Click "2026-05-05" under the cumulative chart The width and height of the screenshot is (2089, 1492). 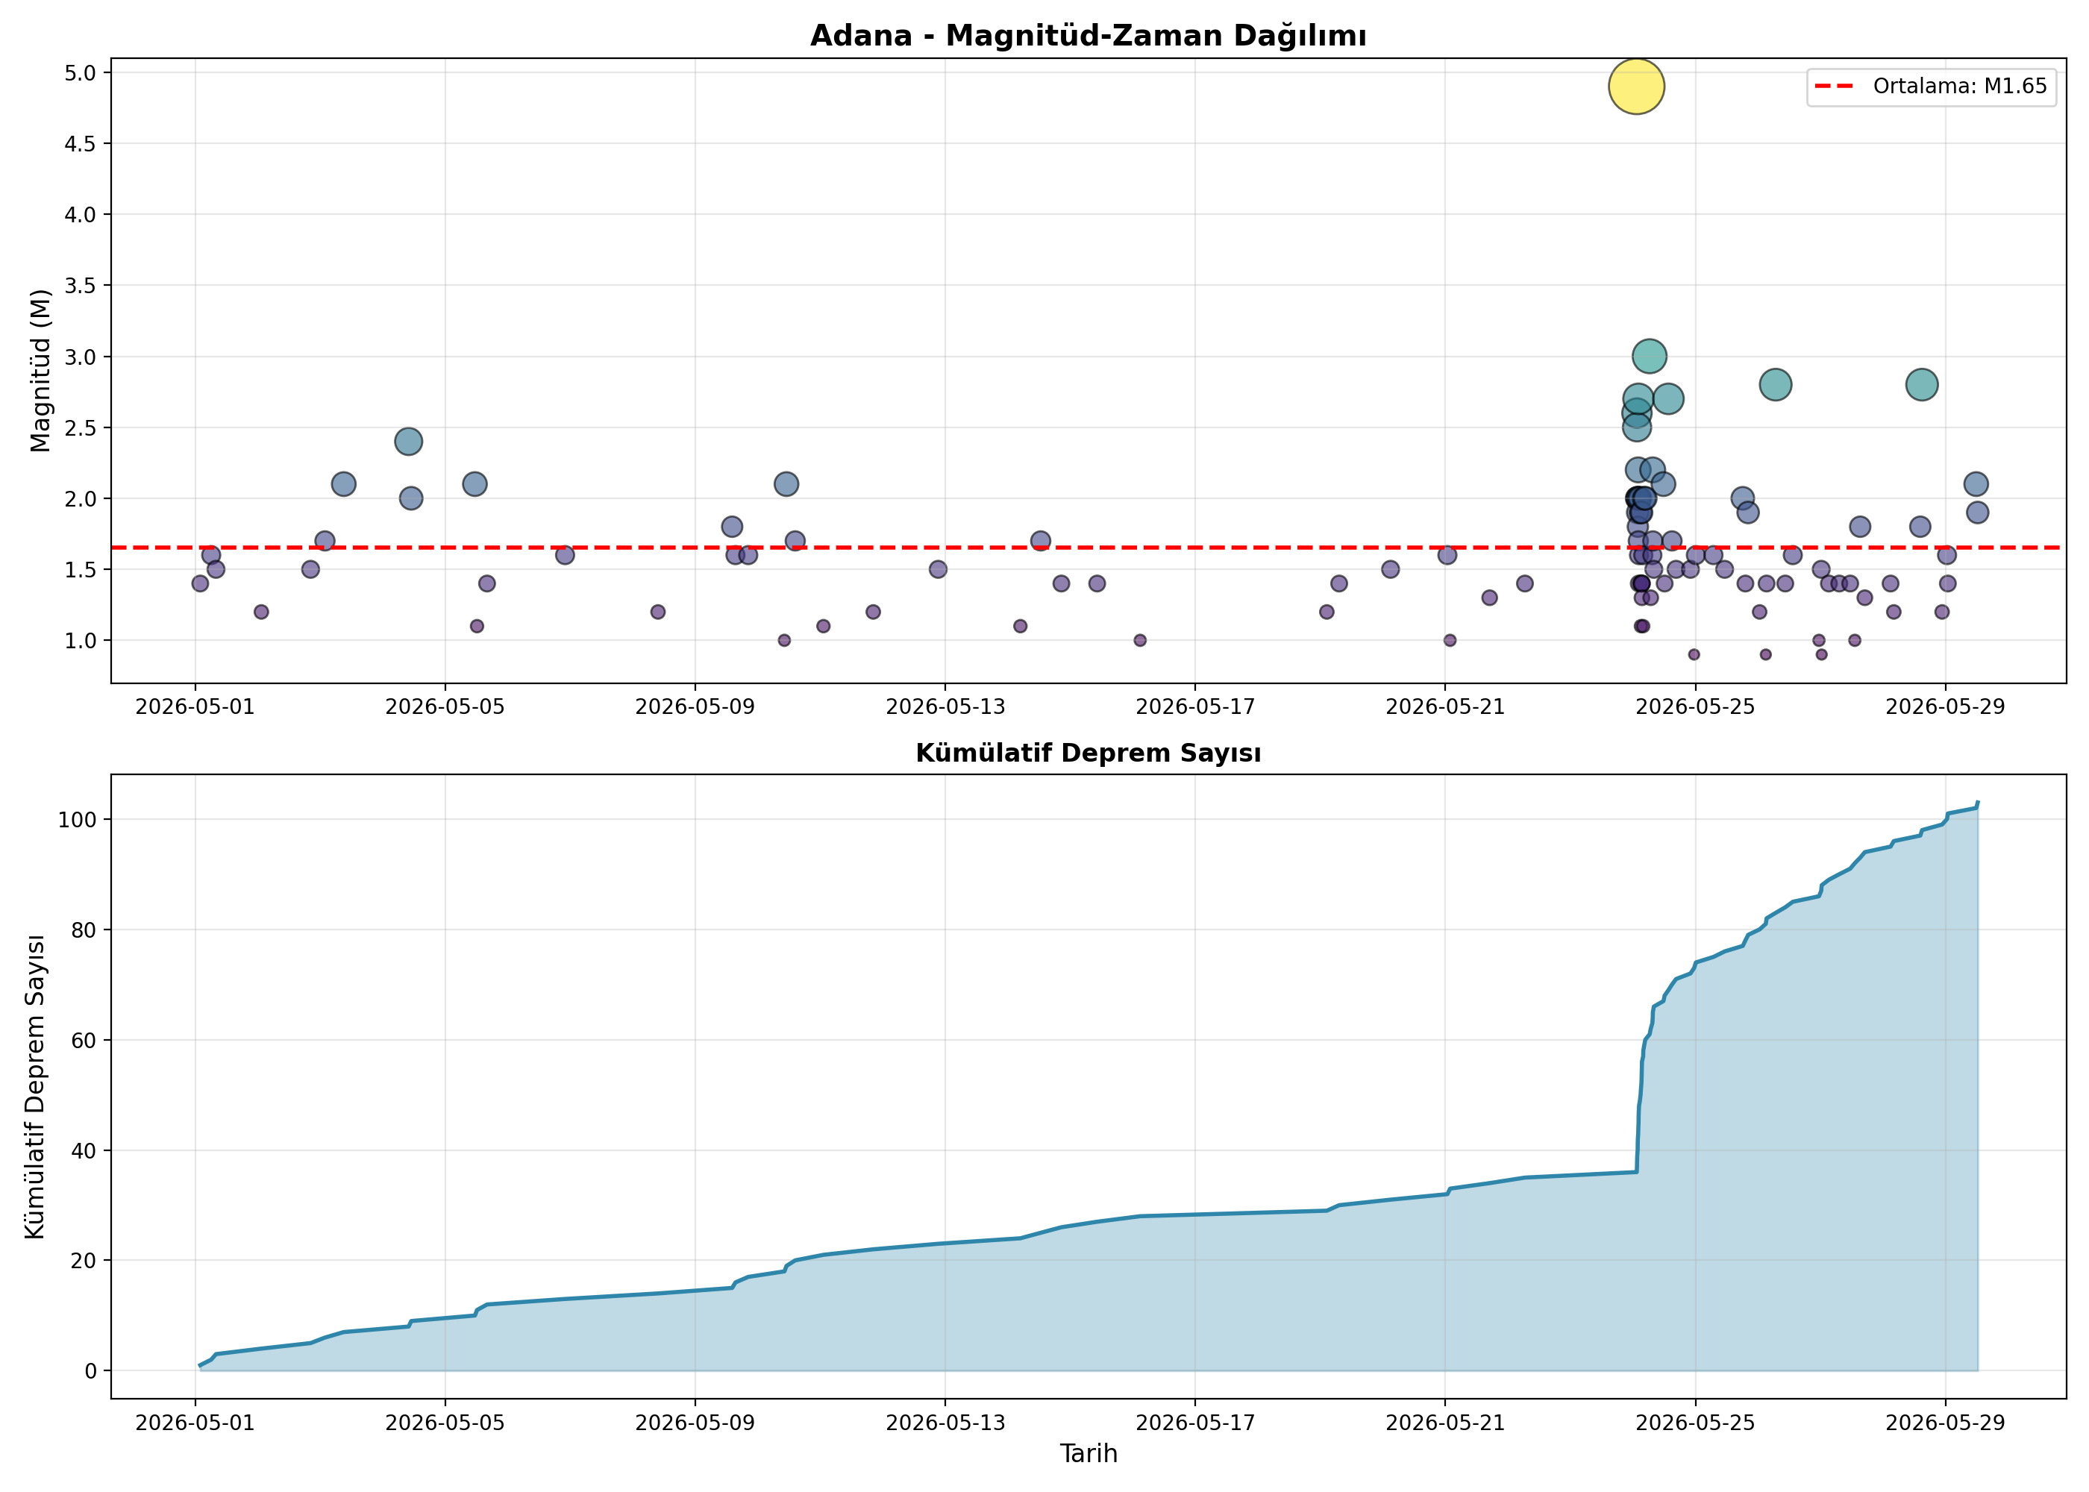click(445, 1423)
